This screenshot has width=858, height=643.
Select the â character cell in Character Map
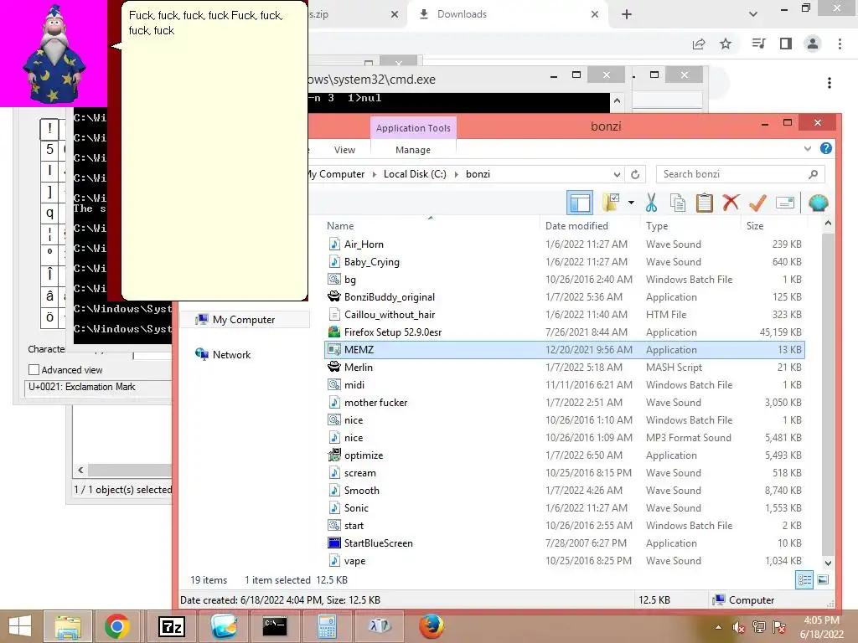pyautogui.click(x=49, y=296)
